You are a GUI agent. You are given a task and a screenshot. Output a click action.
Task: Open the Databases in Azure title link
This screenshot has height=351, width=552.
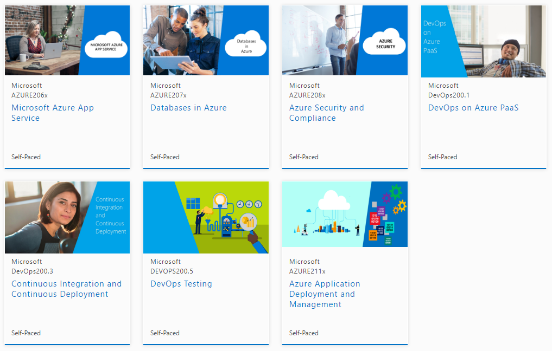pos(188,108)
